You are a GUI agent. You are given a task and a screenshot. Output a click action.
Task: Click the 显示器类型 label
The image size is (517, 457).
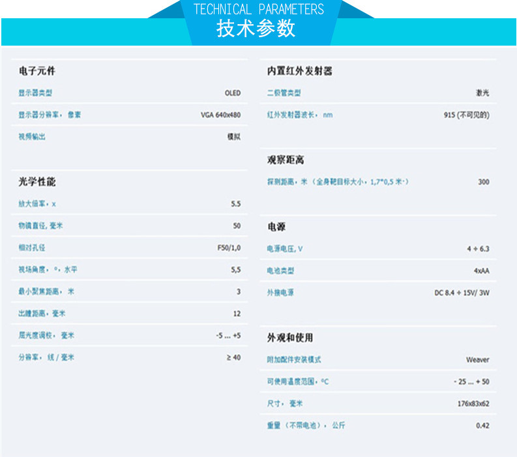pos(35,93)
